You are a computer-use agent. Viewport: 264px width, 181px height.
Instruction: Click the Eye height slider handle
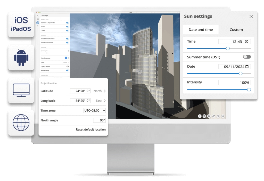tap(47, 53)
